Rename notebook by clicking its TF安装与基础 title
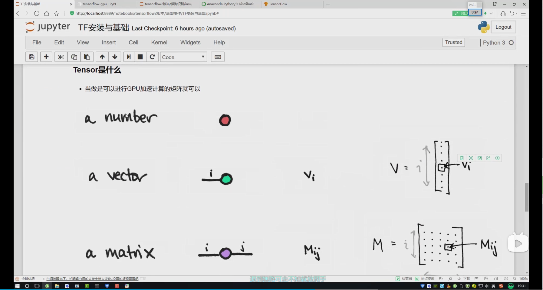The image size is (543, 290). 104,28
